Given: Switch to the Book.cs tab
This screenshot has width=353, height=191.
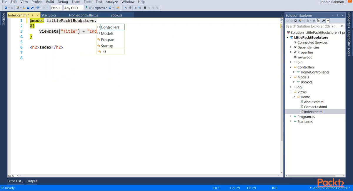Looking at the screenshot, I should [116, 15].
